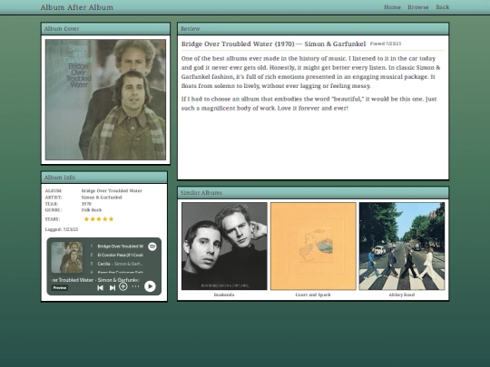Click the Preview badge in player
Image resolution: width=490 pixels, height=367 pixels.
(59, 288)
